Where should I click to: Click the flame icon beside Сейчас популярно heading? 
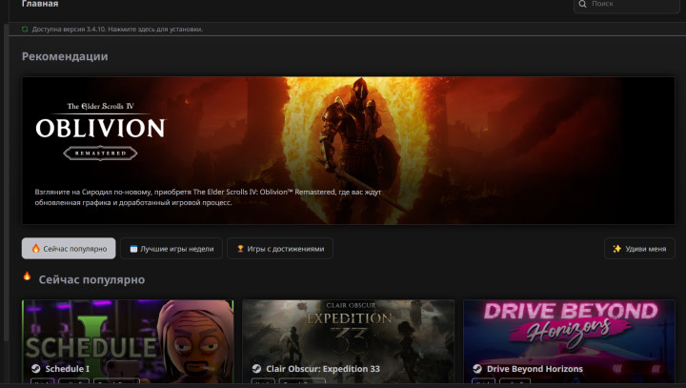27,277
